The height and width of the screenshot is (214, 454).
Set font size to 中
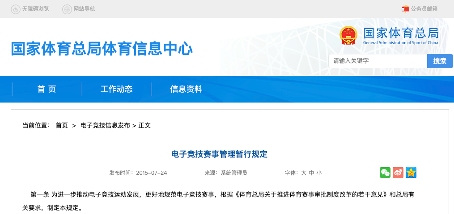point(311,173)
